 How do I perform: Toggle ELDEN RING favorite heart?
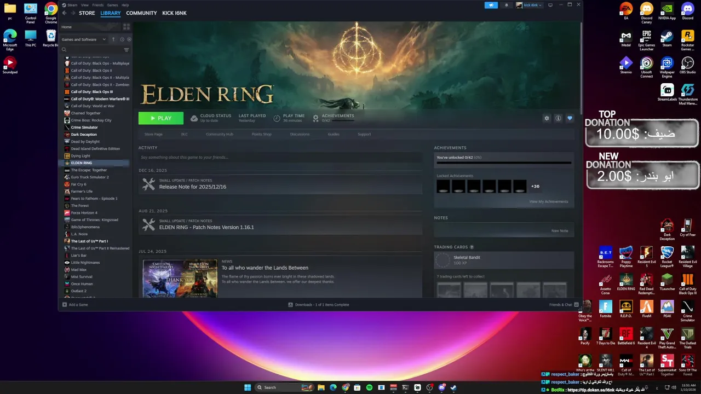tap(570, 118)
